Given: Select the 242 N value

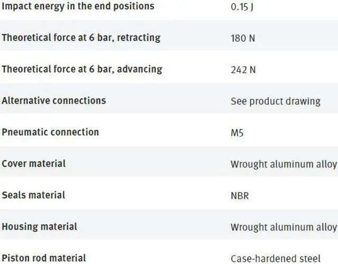Looking at the screenshot, I should [x=243, y=70].
